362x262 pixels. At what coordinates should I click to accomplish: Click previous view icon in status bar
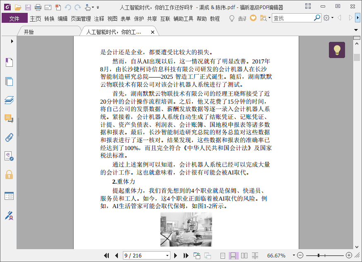click(197, 255)
